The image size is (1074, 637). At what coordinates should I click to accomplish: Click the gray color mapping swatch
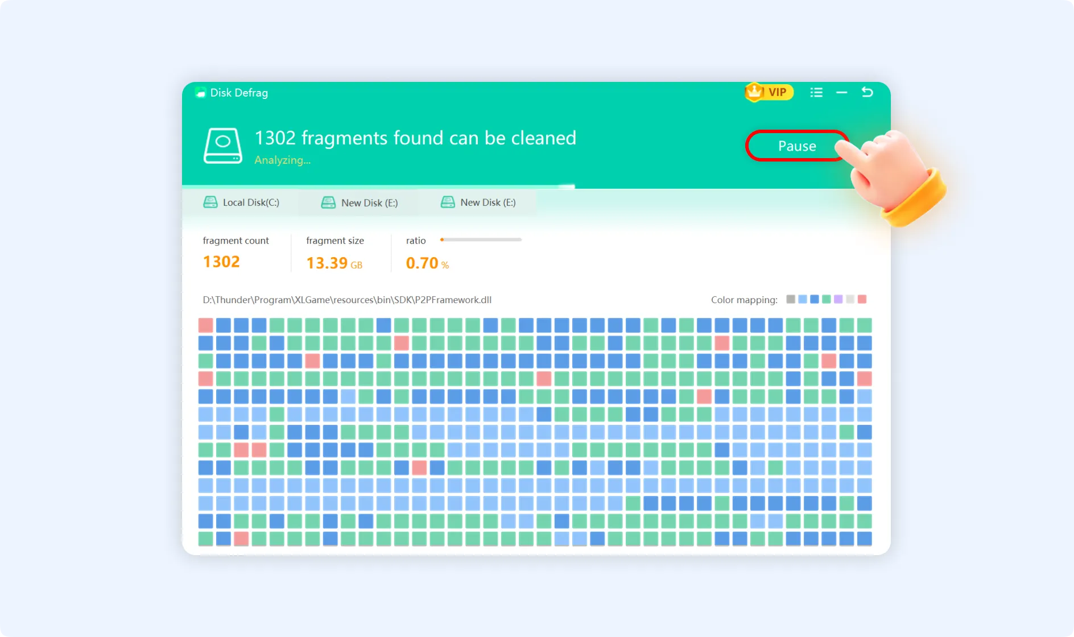point(790,299)
